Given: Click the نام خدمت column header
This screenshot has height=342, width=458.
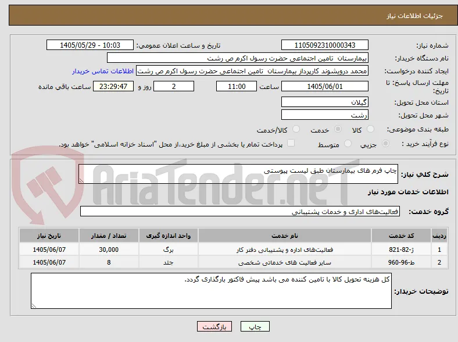Looking at the screenshot, I should pyautogui.click(x=285, y=236).
